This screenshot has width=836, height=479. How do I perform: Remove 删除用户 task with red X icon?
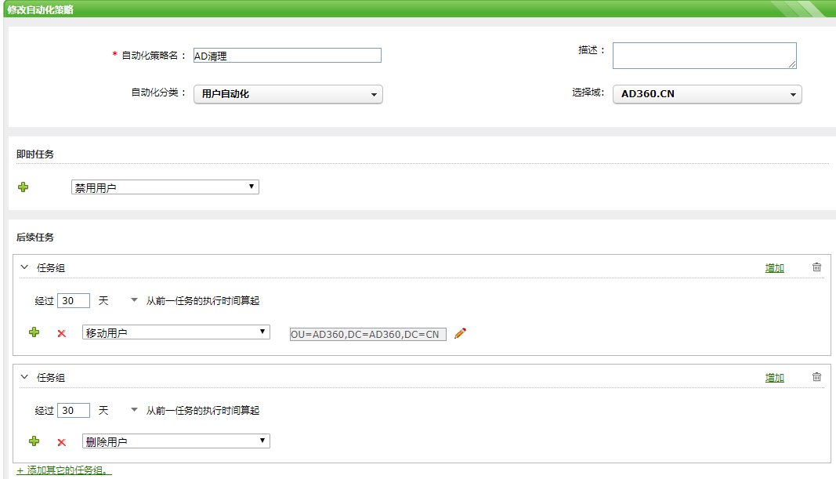coord(61,441)
